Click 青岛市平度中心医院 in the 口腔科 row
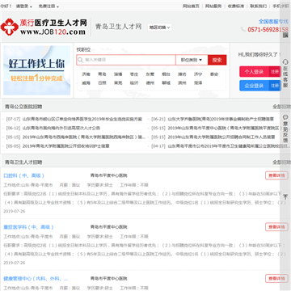Screen dimensions: 291x291 point(108,175)
